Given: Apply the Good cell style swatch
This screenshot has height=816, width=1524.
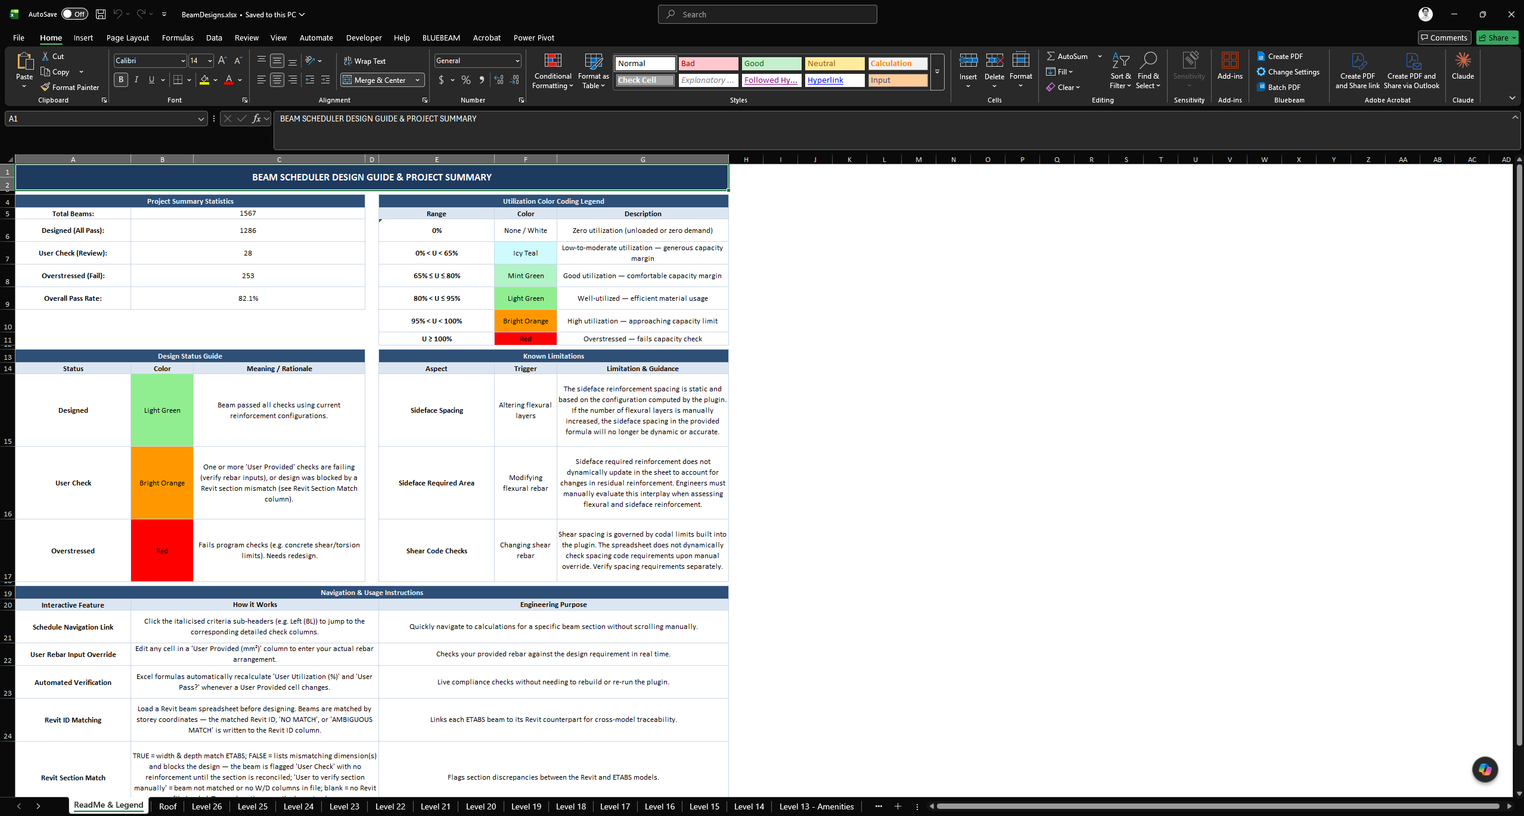Looking at the screenshot, I should pos(772,64).
